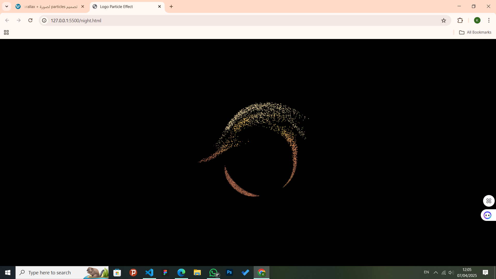Open a new tab with the plus button
Screen dimensions: 496x279
171,6
